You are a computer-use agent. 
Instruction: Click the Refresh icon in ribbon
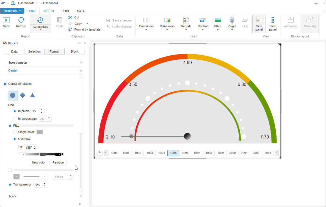21,20
